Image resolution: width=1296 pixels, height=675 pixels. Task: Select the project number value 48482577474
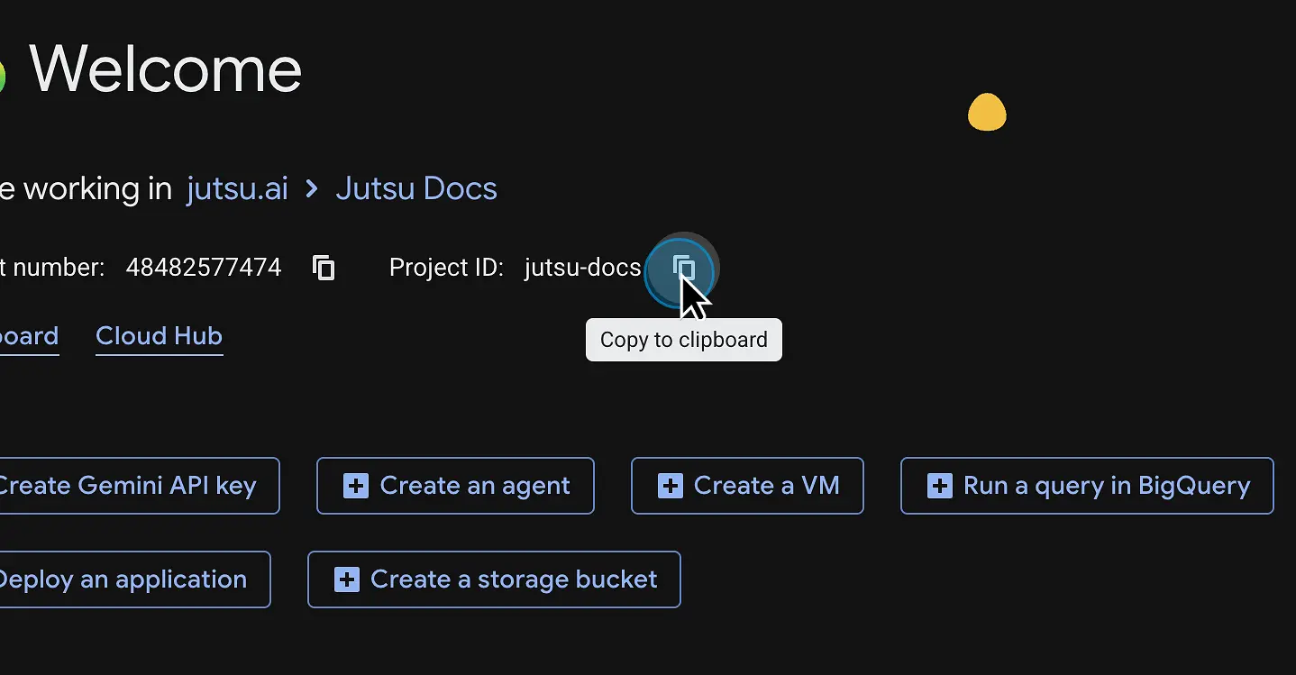click(x=204, y=268)
